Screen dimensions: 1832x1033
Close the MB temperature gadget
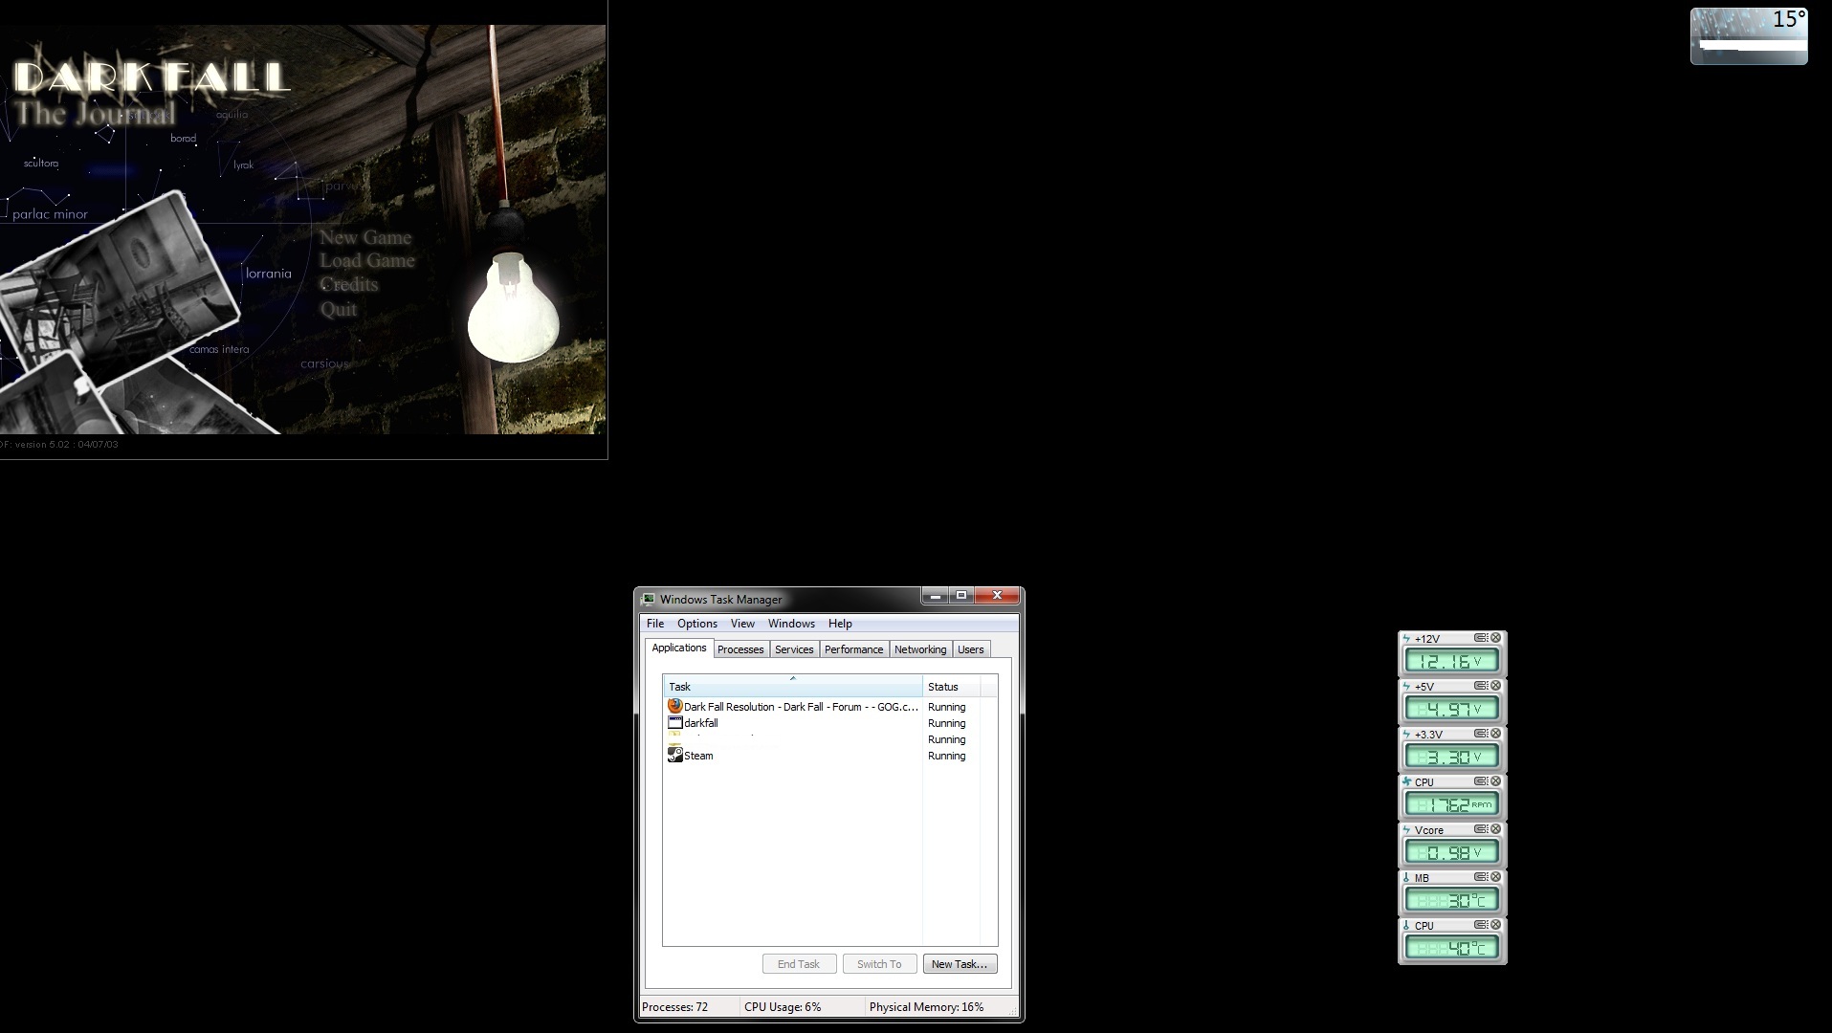pos(1496,877)
